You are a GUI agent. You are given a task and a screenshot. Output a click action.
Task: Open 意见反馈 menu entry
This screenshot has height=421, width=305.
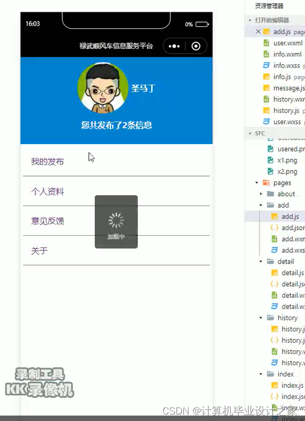116,221
